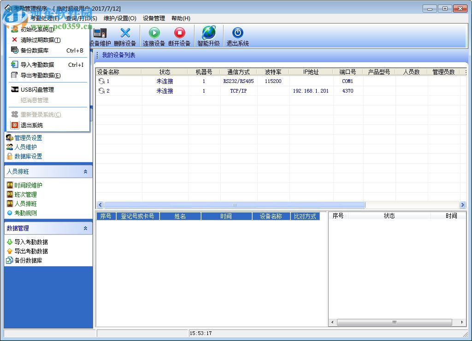Click the device list horizontal scrollbar
Viewport: 472px width, 341px height.
(234, 205)
